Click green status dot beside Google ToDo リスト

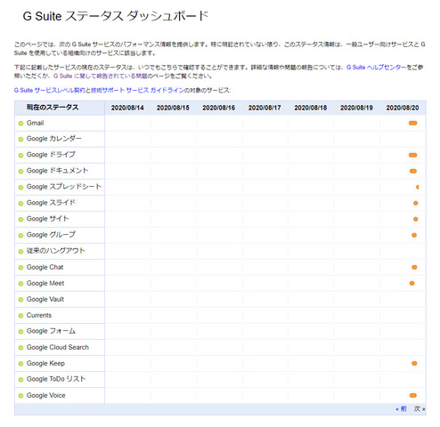pyautogui.click(x=20, y=380)
